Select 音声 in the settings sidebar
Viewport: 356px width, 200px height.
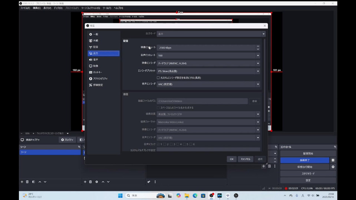pyautogui.click(x=103, y=60)
